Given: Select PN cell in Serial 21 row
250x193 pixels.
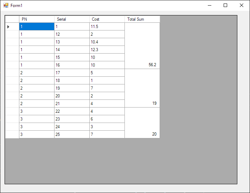Looking at the screenshot, I should pyautogui.click(x=37, y=104).
